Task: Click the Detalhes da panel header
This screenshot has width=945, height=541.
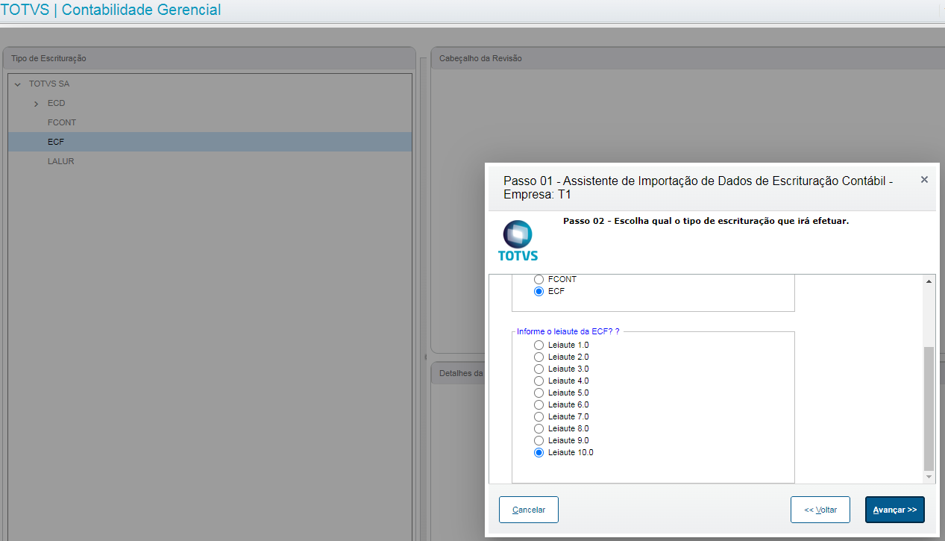Action: pos(458,372)
